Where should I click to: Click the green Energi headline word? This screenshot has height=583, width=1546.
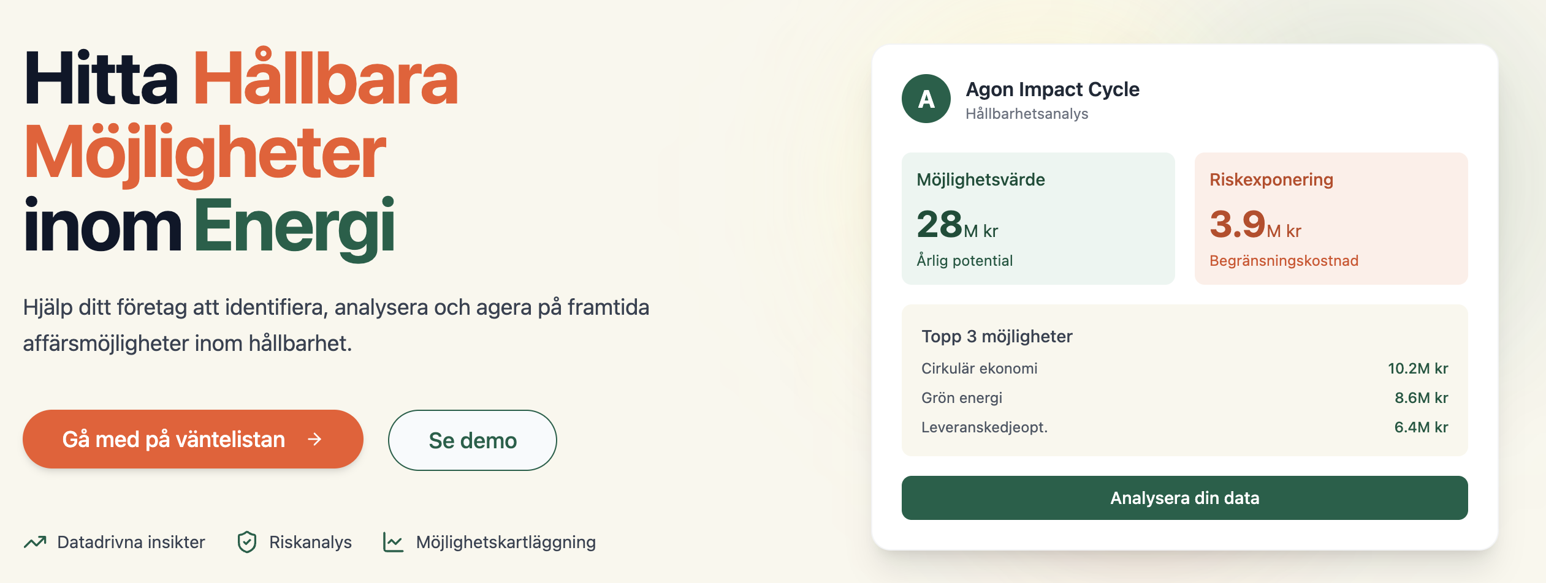click(x=295, y=226)
